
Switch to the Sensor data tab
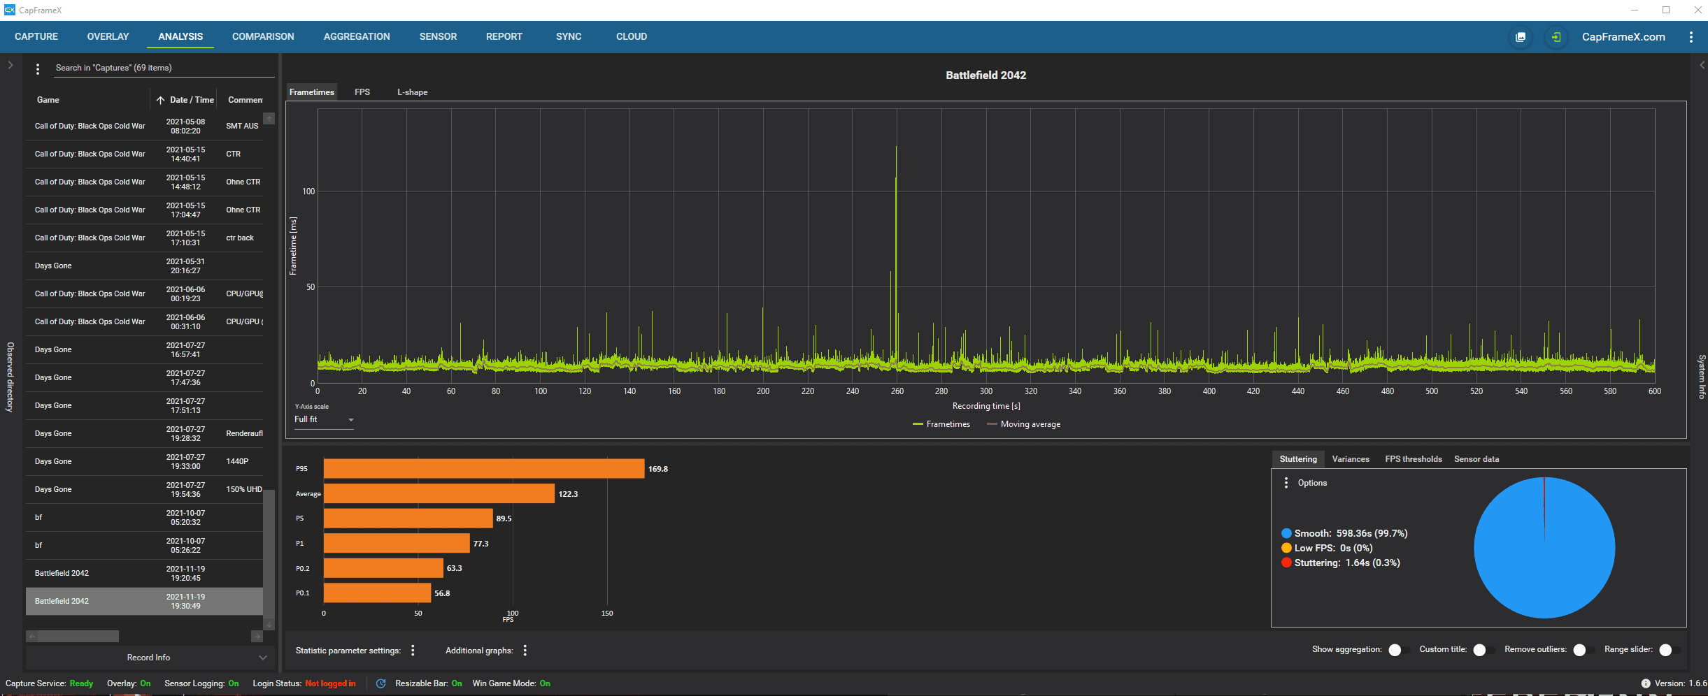(x=1476, y=459)
